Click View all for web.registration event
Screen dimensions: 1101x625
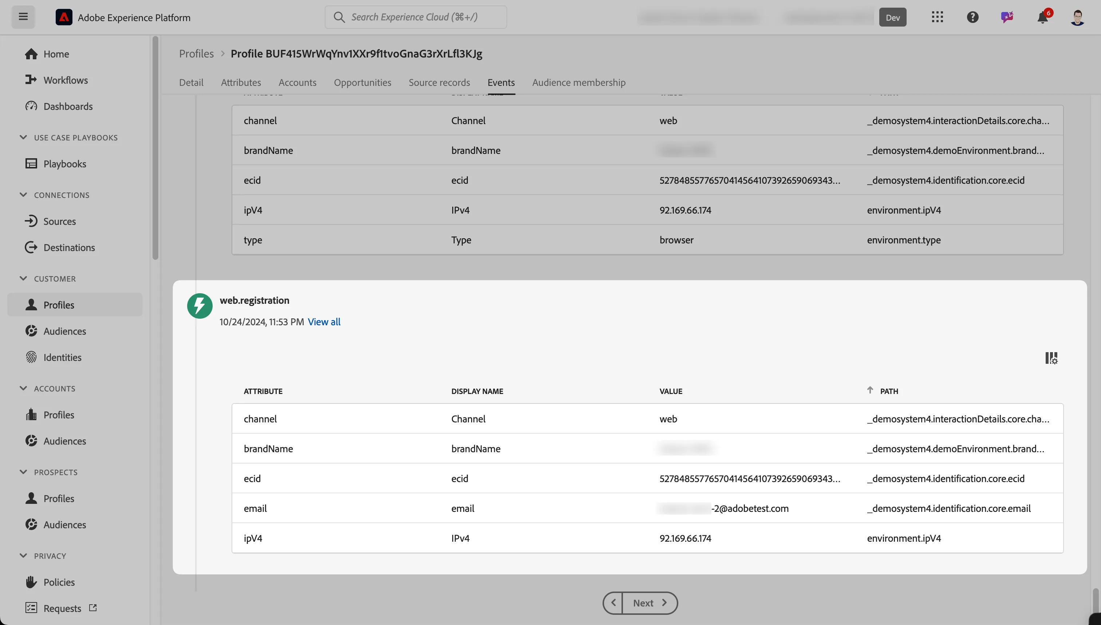point(324,322)
